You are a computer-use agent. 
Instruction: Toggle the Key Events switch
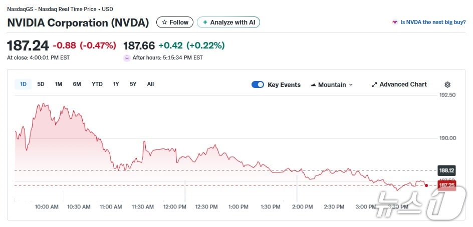258,84
